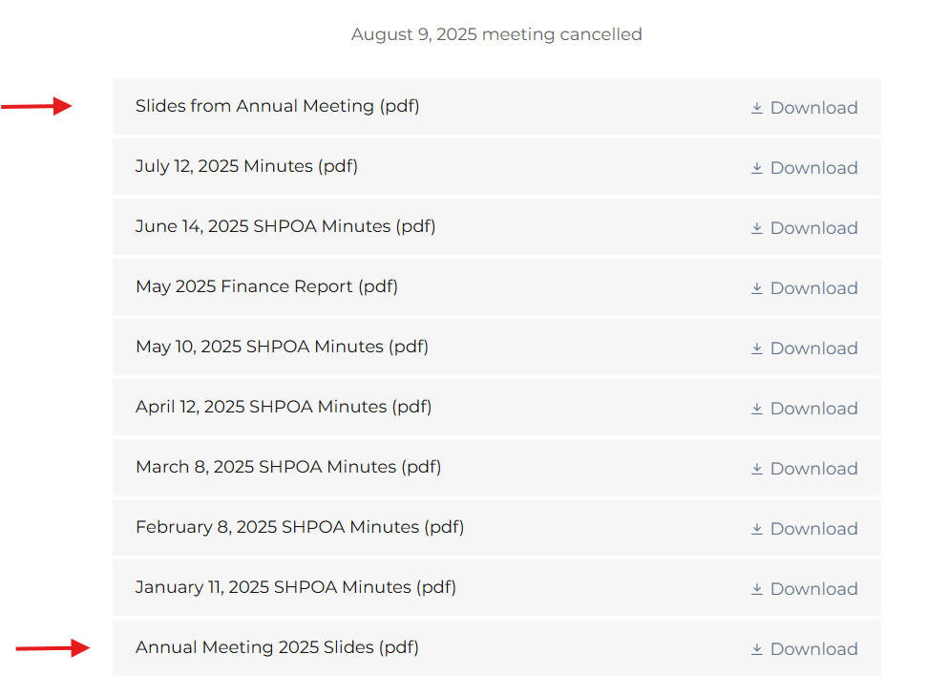Click download icon for May 10 SHPOA Minutes
Screen dimensions: 927x696
tap(757, 348)
